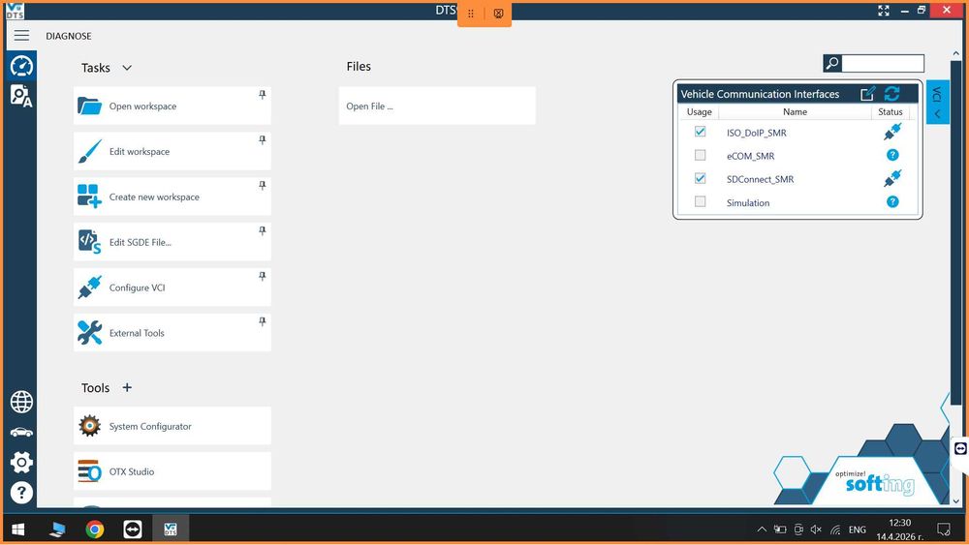Focus the search input field

click(883, 63)
